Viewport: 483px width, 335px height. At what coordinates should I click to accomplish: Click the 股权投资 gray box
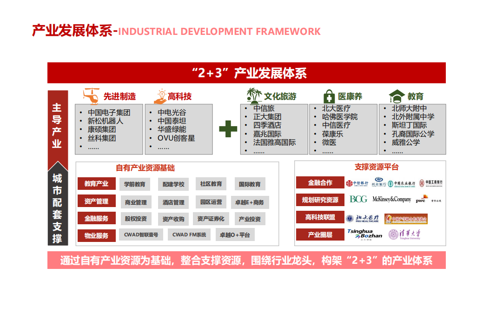coord(136,219)
